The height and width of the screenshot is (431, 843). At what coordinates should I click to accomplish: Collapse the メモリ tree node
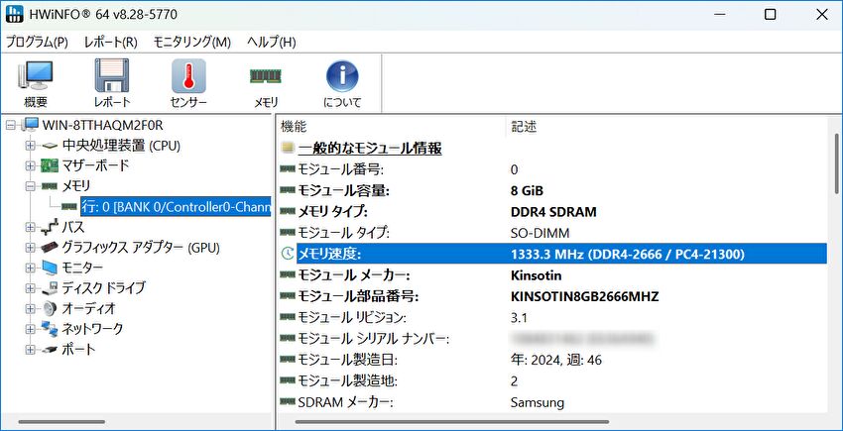(30, 186)
